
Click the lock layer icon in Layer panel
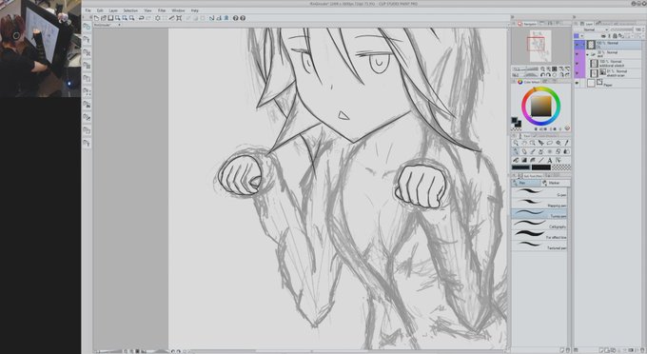coord(615,36)
